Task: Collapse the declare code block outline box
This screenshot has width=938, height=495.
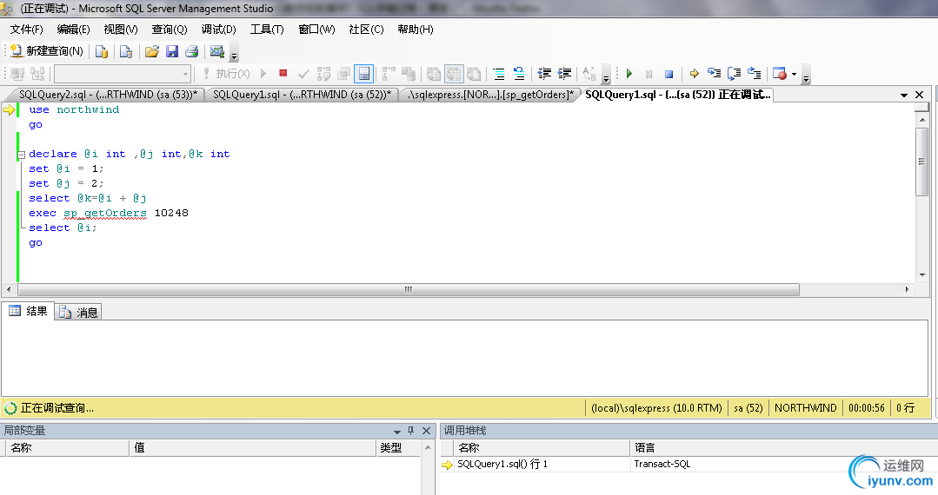Action: tap(22, 155)
